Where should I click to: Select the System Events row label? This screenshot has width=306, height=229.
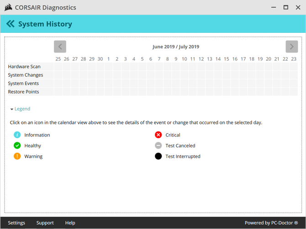point(23,83)
